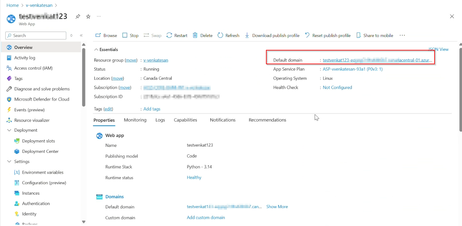The width and height of the screenshot is (462, 226).
Task: Click the Reset publish profile icon
Action: pyautogui.click(x=307, y=35)
